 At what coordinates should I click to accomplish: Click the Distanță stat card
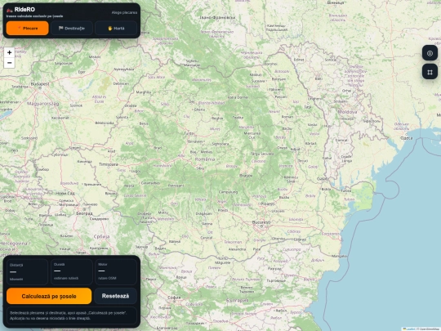pyautogui.click(x=27, y=272)
